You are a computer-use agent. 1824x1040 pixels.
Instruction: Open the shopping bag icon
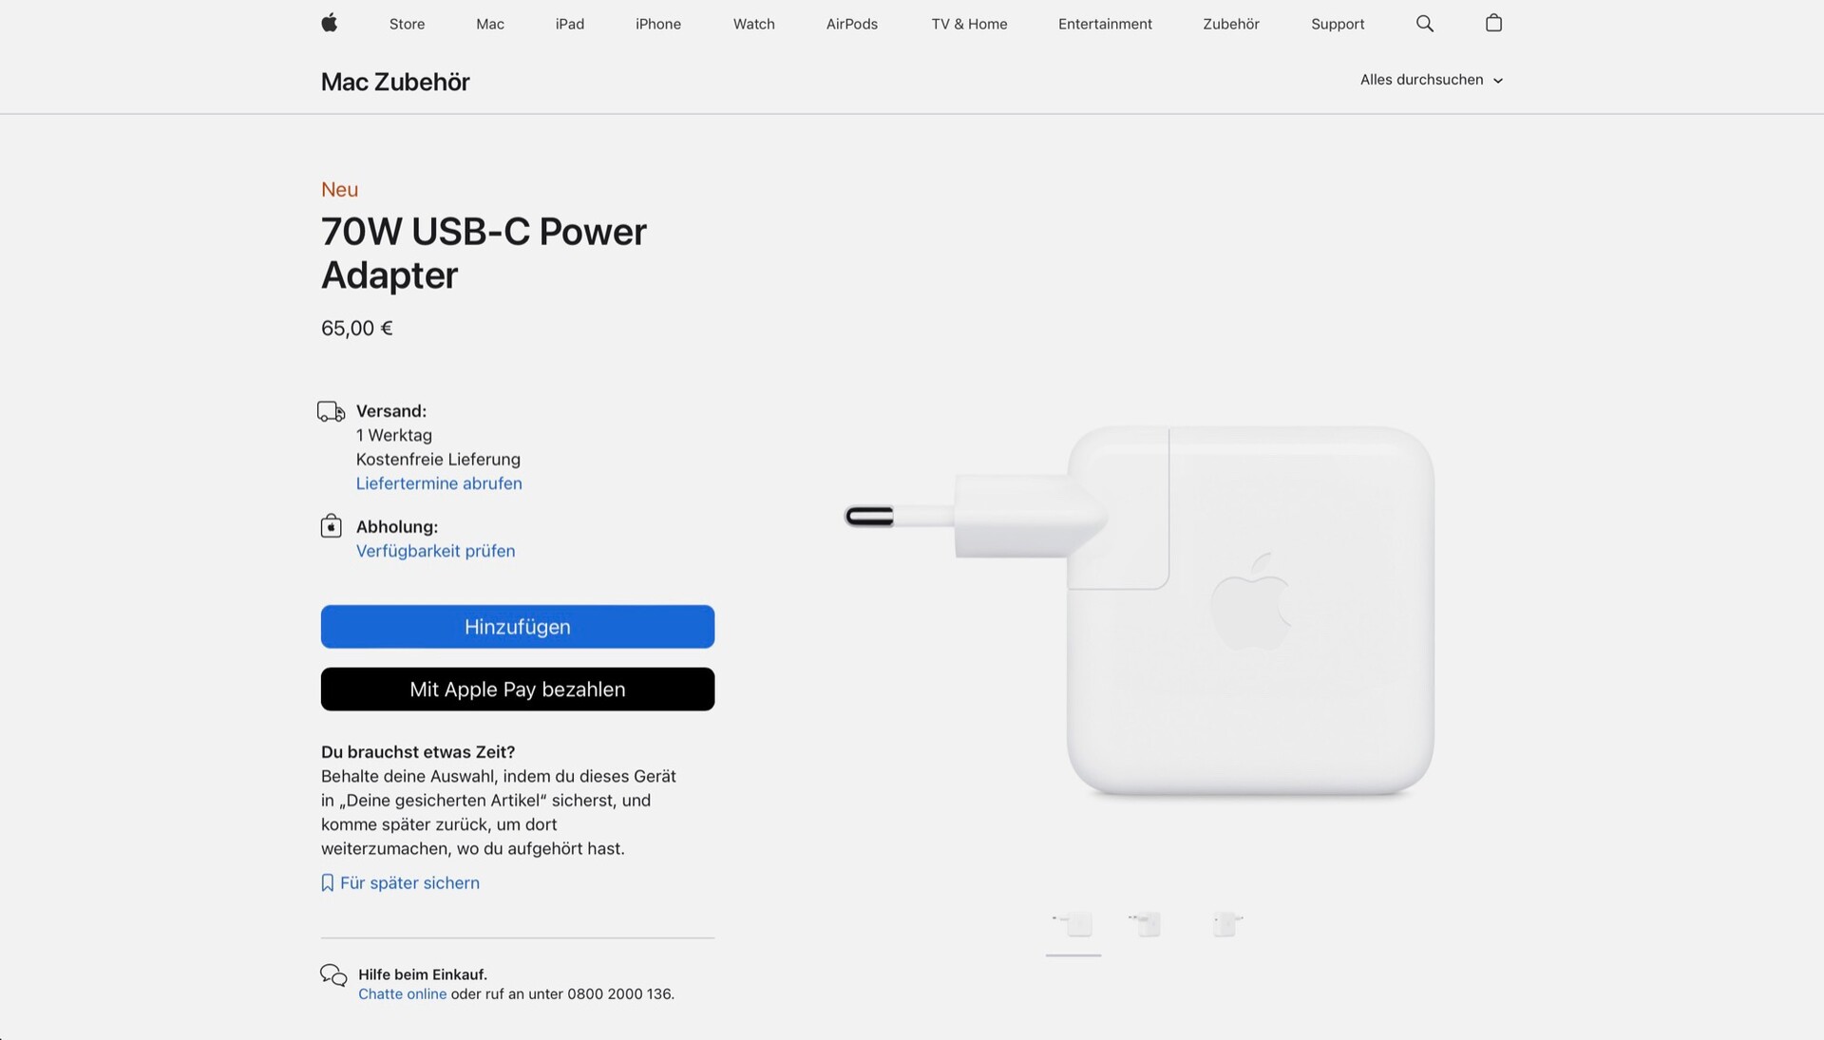(1493, 23)
